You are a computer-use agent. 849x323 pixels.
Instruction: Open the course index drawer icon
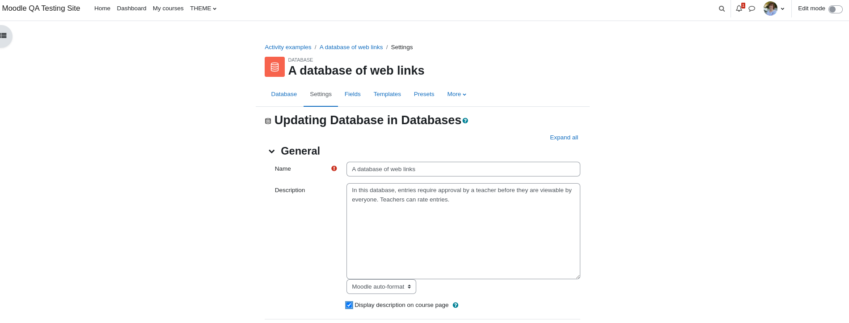tap(4, 36)
